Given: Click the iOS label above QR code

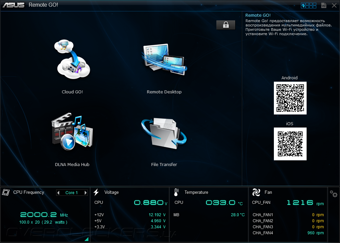Looking at the screenshot, I should coord(290,124).
